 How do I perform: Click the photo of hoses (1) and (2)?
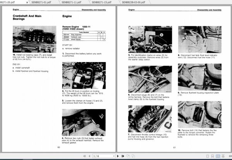click(84, 76)
